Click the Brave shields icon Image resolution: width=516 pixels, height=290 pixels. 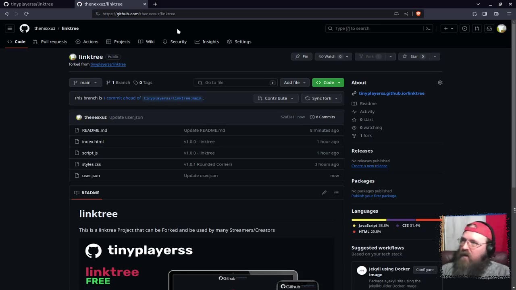[x=418, y=14]
